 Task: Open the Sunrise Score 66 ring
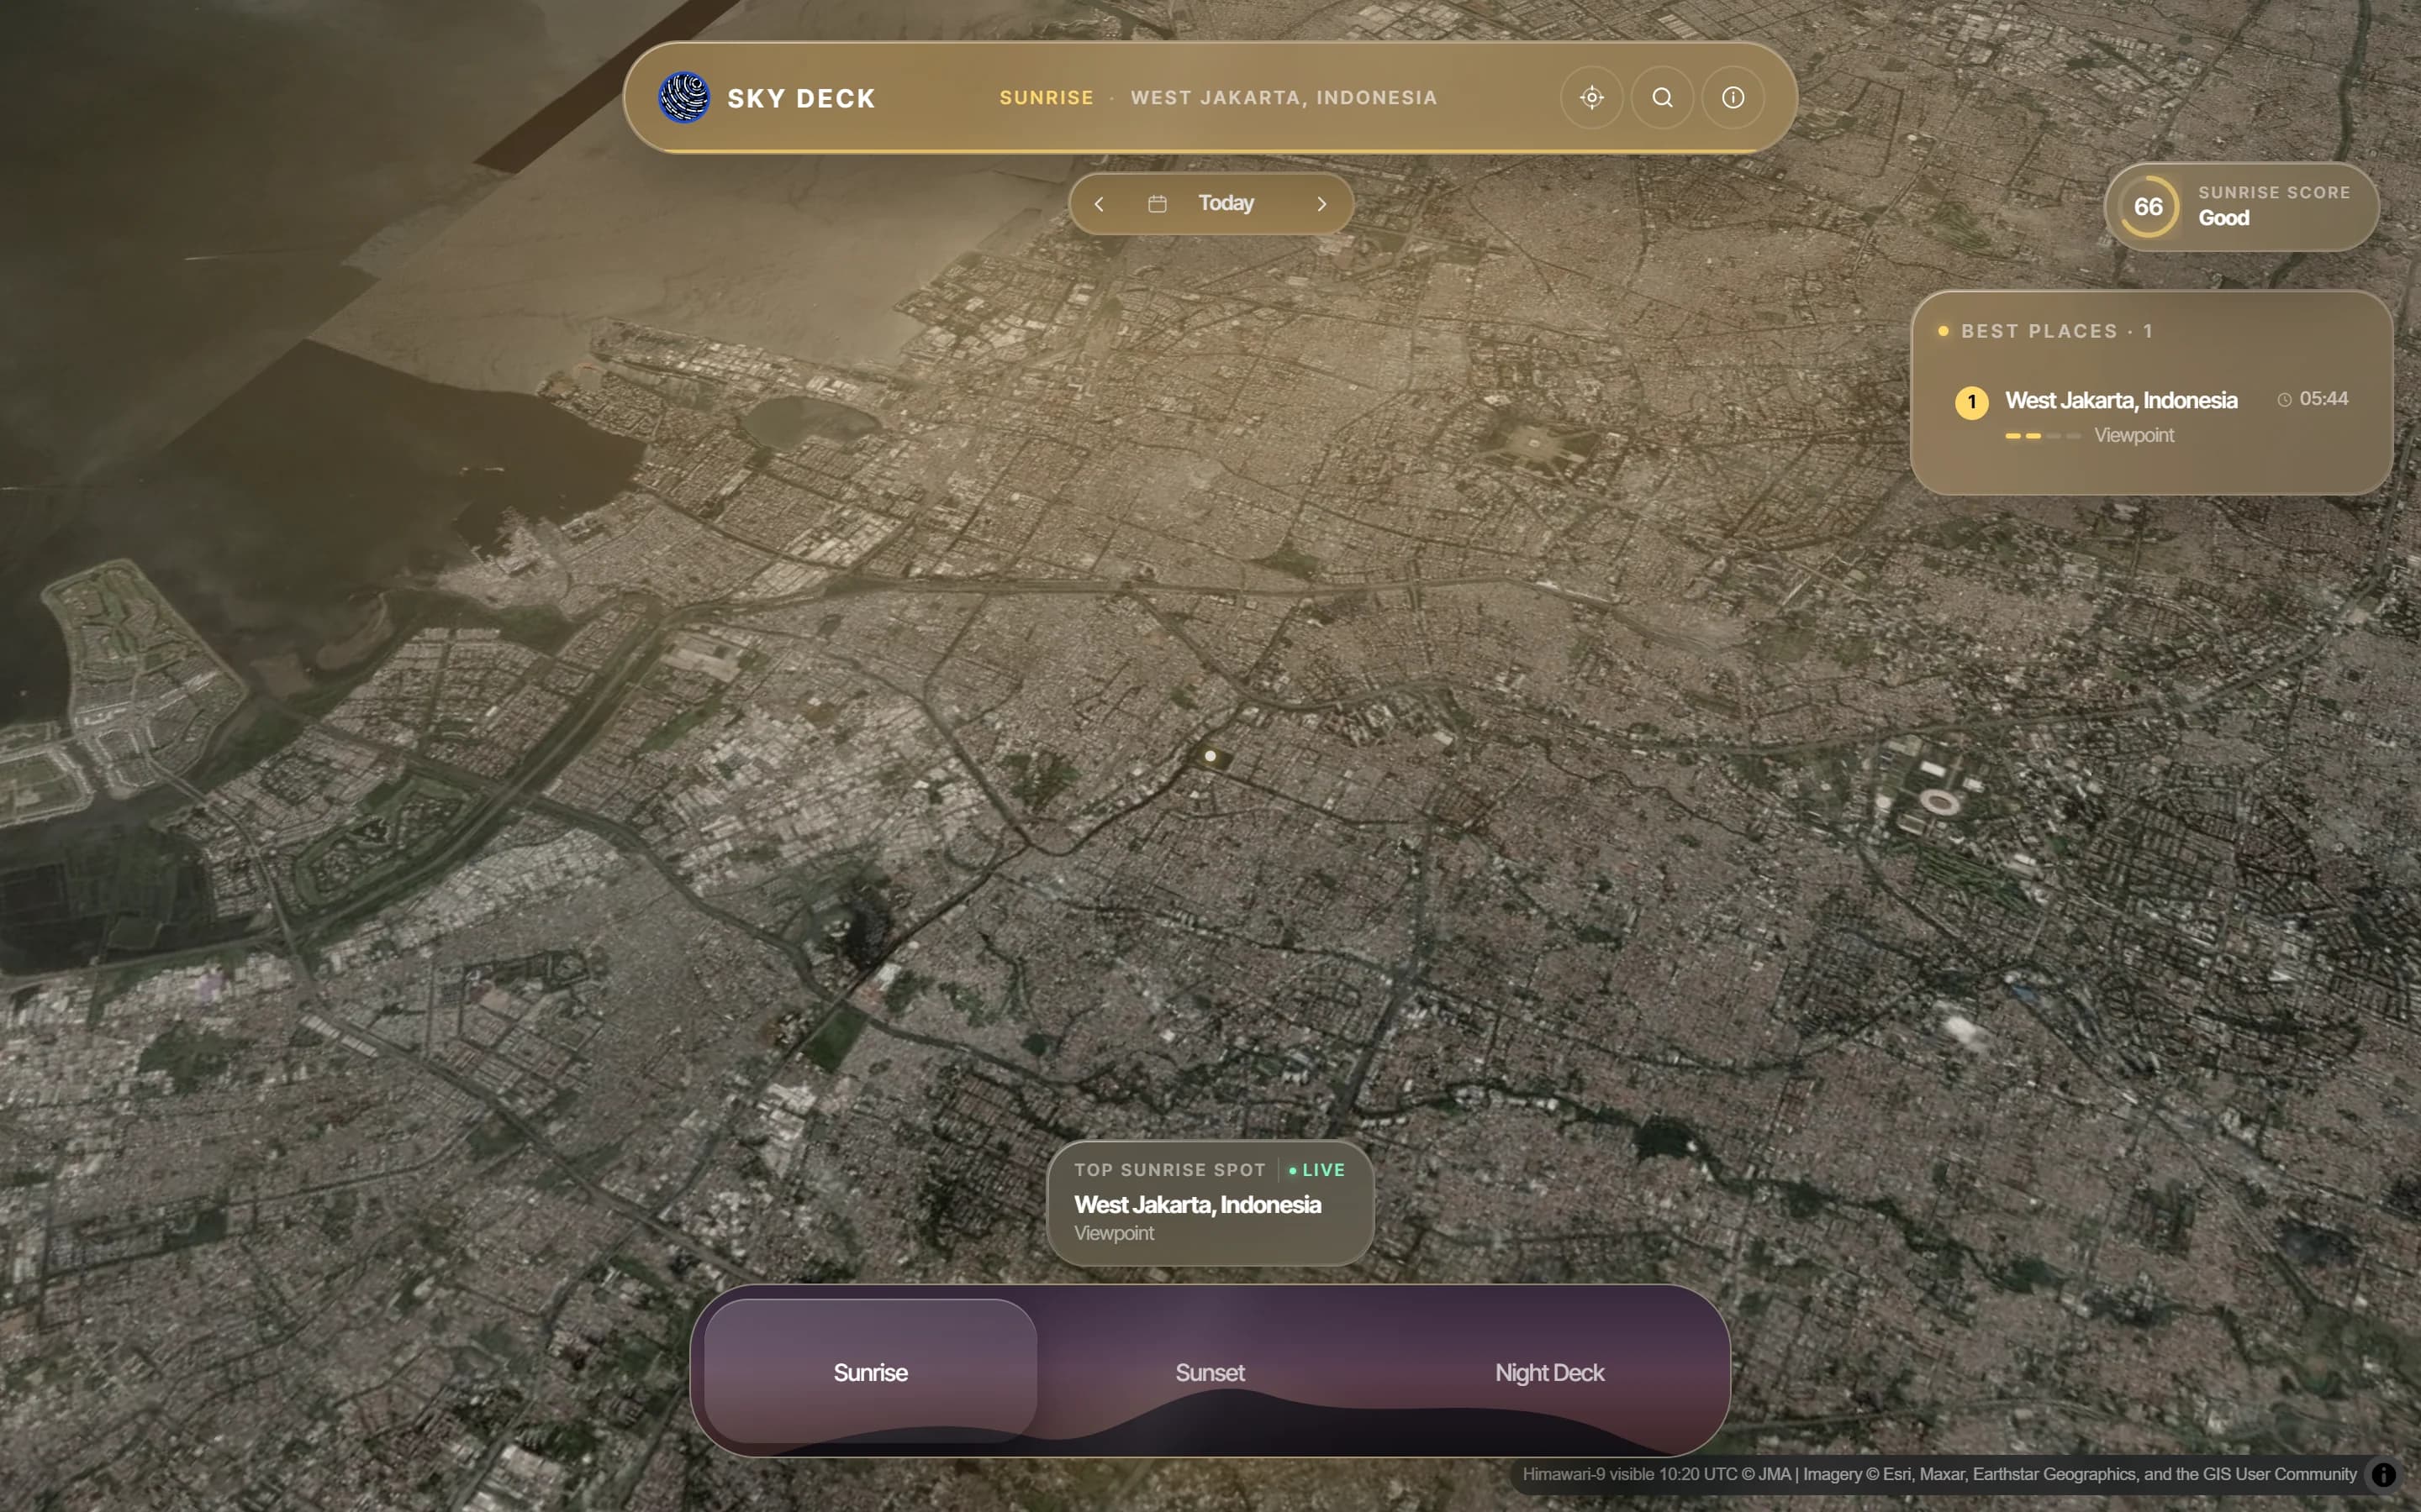(x=2148, y=207)
